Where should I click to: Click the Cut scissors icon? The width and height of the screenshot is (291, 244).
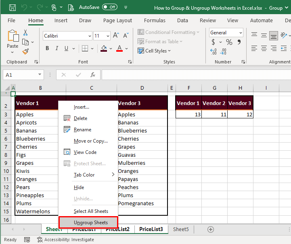click(25, 33)
